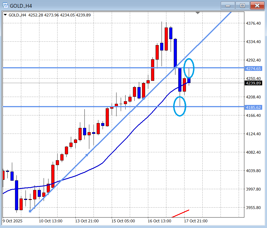This screenshot has height=228, width=267.
Task: Click the 9 Oct 2025 date label
Action: click(12, 221)
